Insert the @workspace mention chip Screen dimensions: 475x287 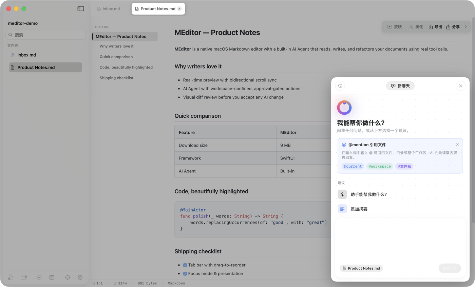click(380, 166)
